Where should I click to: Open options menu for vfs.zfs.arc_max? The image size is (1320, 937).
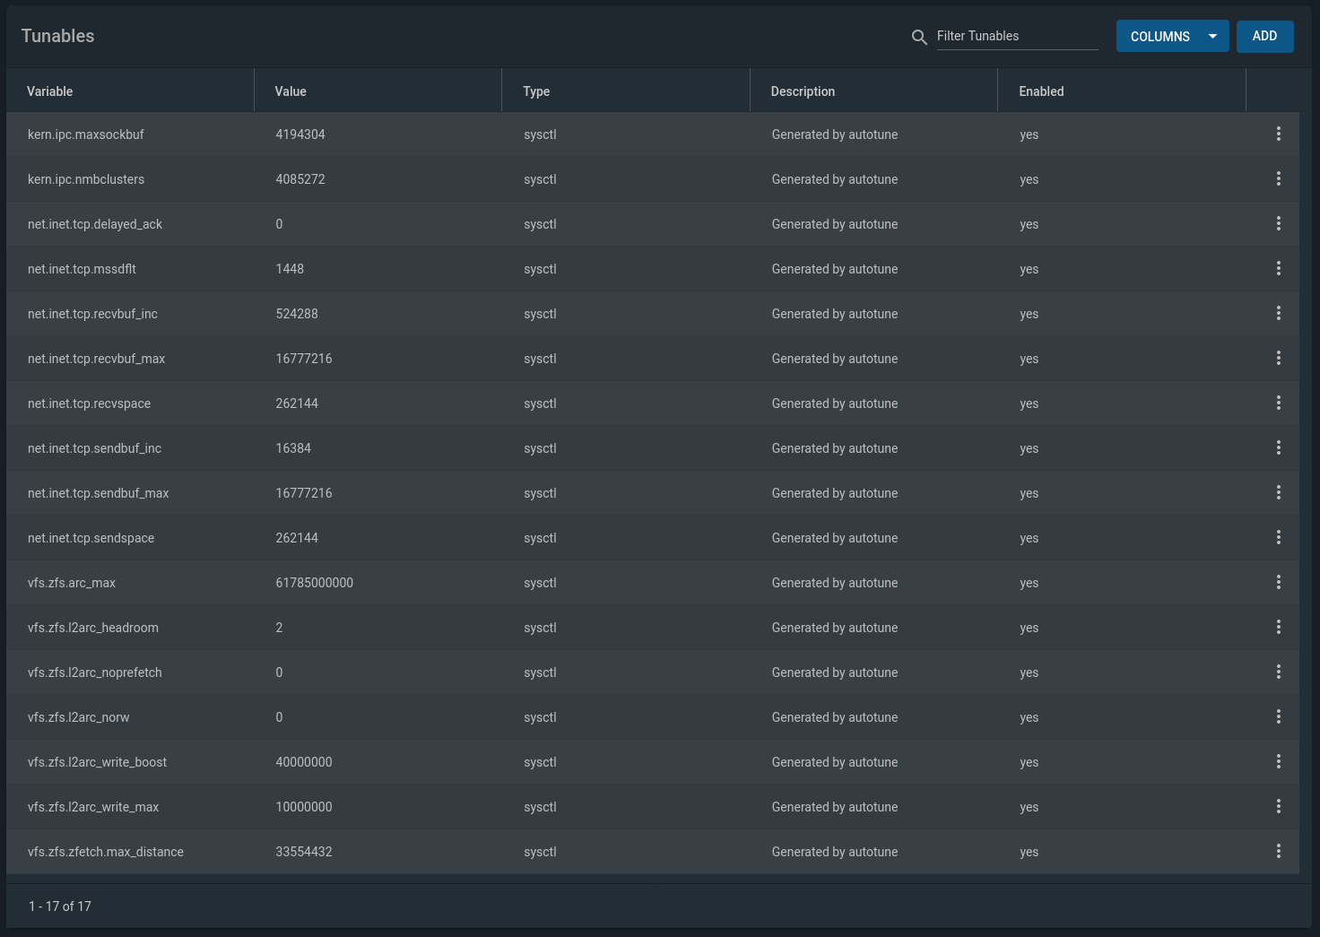click(1278, 583)
